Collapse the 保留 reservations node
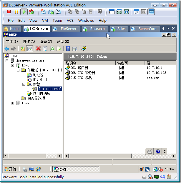 pos(24,84)
